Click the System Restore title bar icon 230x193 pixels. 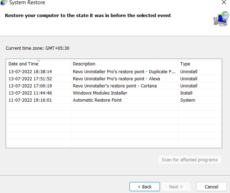pyautogui.click(x=4, y=2)
